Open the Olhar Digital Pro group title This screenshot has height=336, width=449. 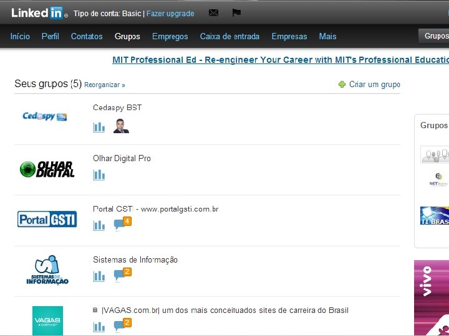[122, 158]
